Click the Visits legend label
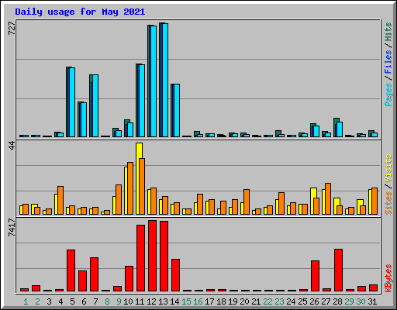 point(388,169)
